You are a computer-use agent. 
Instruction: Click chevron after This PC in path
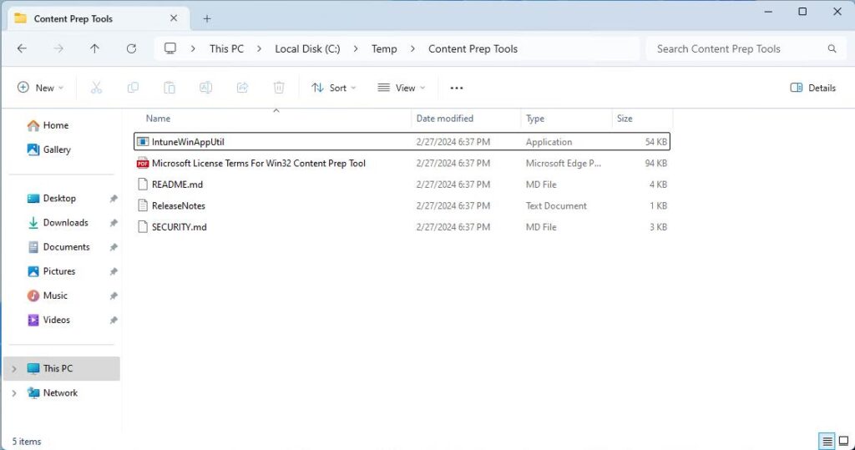[259, 48]
